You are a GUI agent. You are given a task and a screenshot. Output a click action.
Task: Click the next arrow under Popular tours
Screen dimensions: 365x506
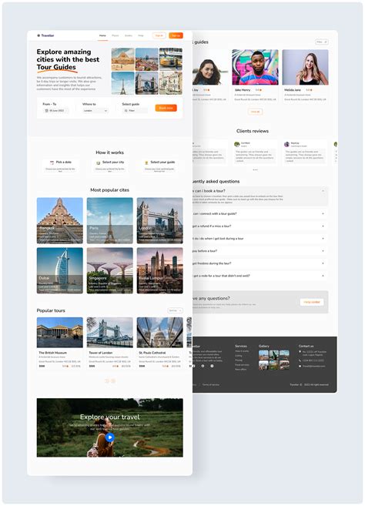click(x=113, y=380)
